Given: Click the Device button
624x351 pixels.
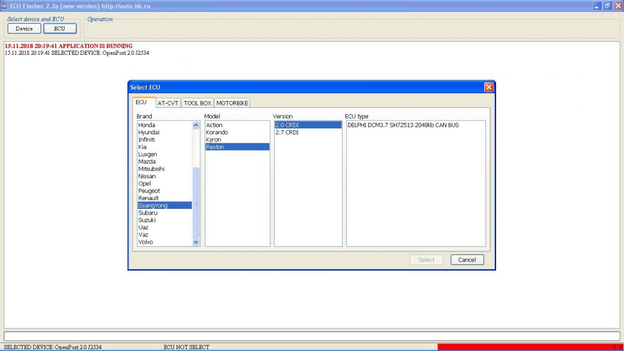Looking at the screenshot, I should click(x=24, y=29).
